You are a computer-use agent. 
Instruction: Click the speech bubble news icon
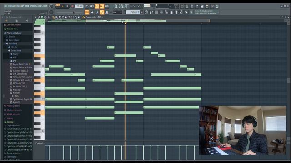point(212,6)
